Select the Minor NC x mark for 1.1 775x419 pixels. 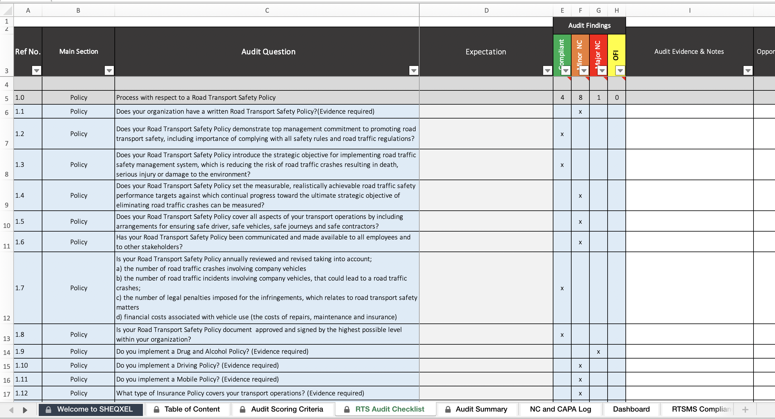tap(580, 112)
